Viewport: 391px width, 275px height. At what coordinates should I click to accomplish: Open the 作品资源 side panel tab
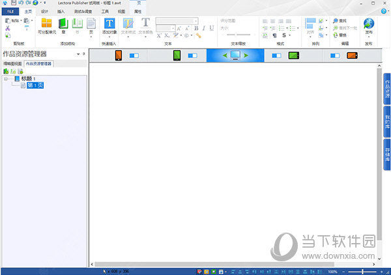(x=387, y=89)
